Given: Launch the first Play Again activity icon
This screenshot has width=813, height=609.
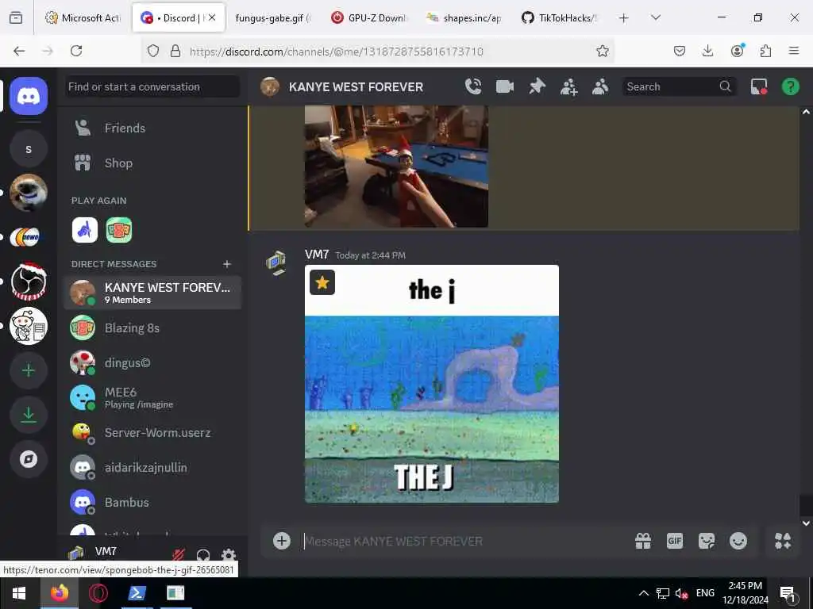Looking at the screenshot, I should (x=84, y=230).
